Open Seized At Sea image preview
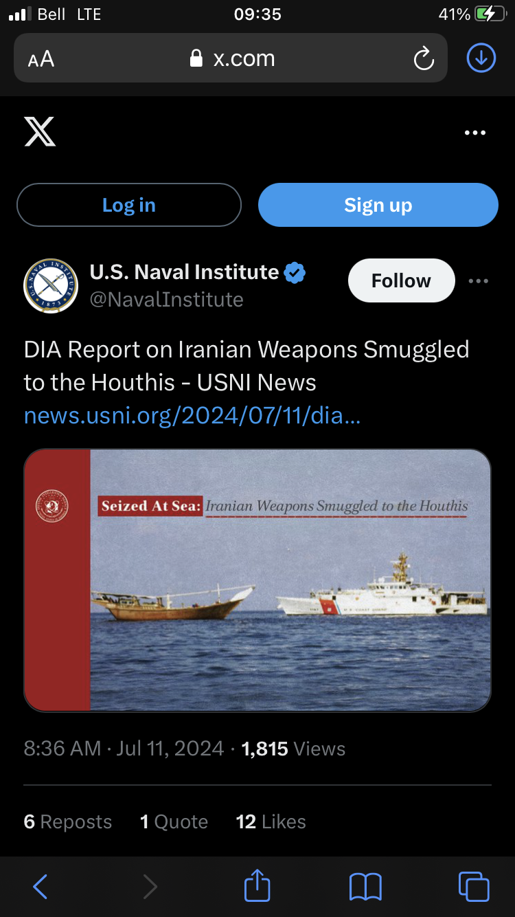The height and width of the screenshot is (917, 515). [257, 580]
